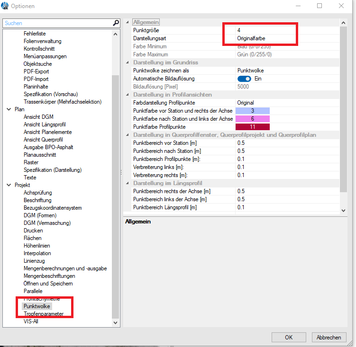Click the OK button
This screenshot has height=347, width=356.
288,338
